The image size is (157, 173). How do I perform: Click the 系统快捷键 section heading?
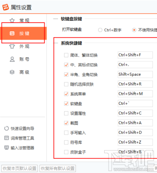pyautogui.click(x=71, y=43)
